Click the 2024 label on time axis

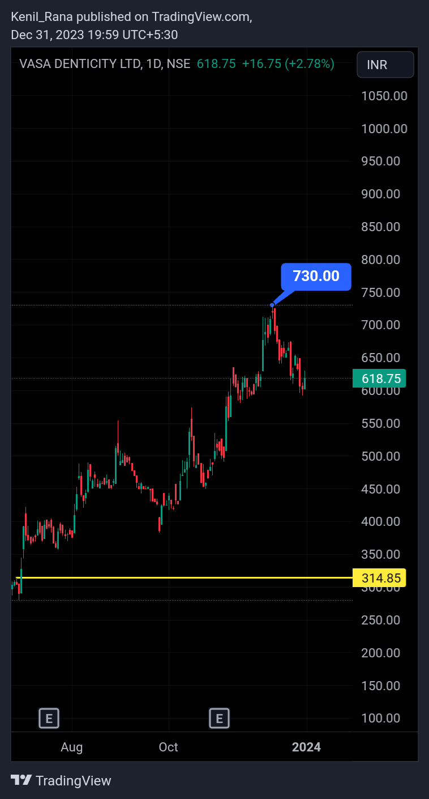pos(306,747)
